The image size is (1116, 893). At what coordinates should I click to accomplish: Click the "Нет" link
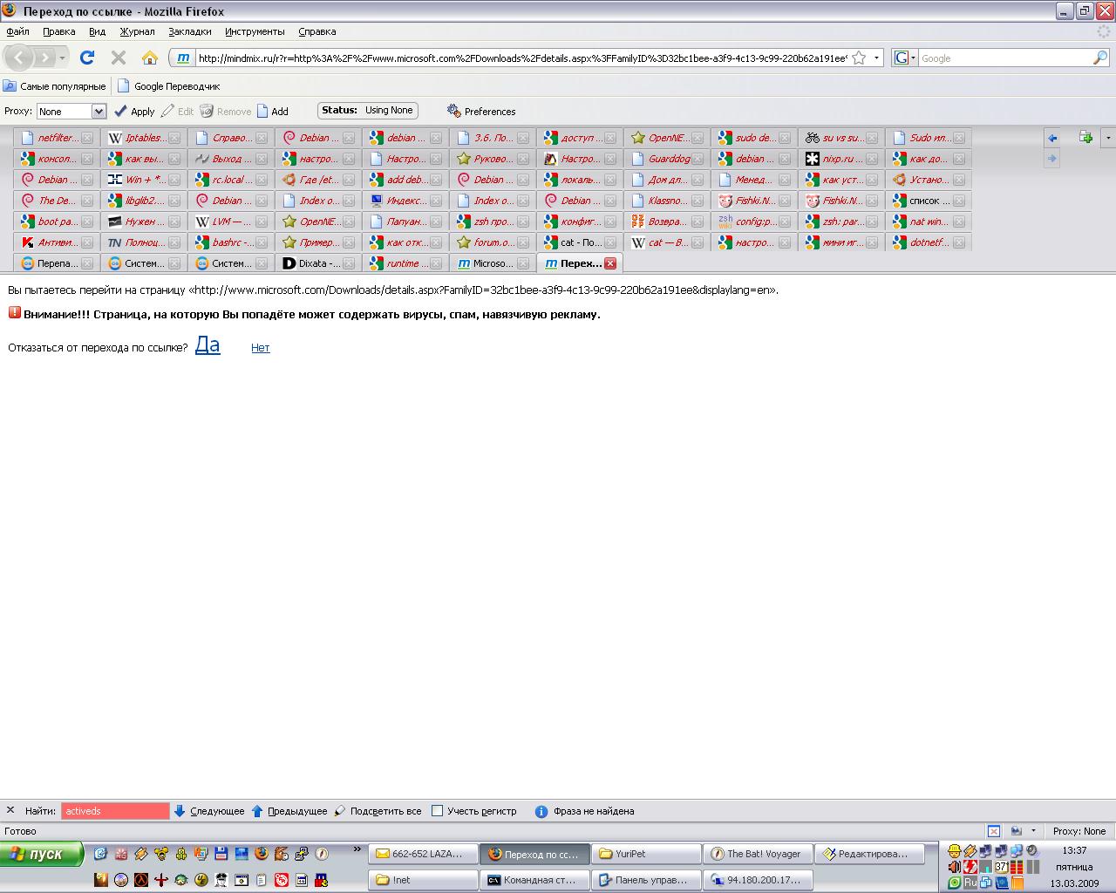click(260, 348)
